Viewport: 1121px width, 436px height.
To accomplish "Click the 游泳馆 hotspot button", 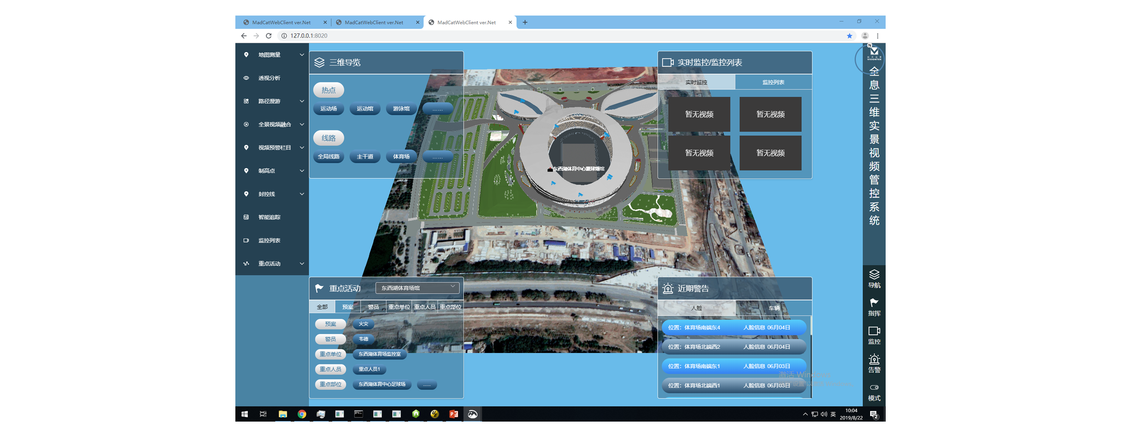I will (401, 109).
